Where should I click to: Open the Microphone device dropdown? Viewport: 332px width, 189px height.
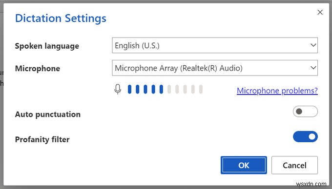[x=215, y=68]
